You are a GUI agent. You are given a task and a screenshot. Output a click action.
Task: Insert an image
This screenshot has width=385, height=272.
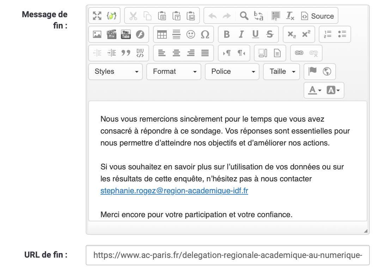pos(97,34)
